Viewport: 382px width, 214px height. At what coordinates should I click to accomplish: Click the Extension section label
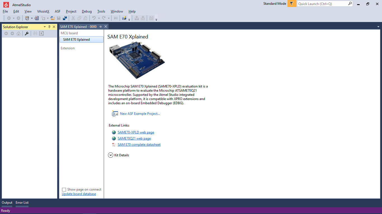68,48
